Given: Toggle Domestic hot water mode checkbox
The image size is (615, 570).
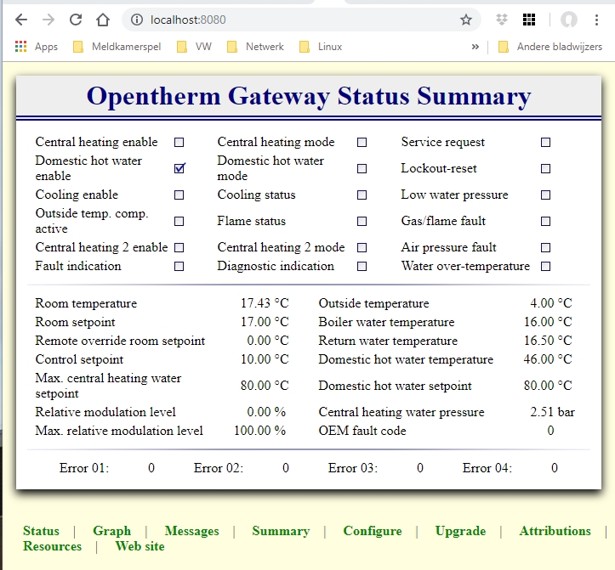Looking at the screenshot, I should pyautogui.click(x=362, y=168).
